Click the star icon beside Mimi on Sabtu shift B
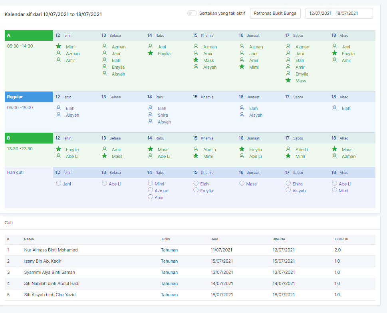The width and height of the screenshot is (387, 313). [288, 156]
